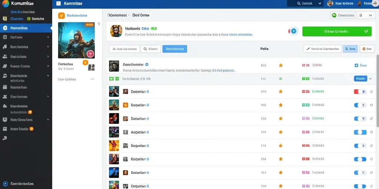Click the green outlined star in the gray sub-row
379x189 pixels.
[281, 79]
